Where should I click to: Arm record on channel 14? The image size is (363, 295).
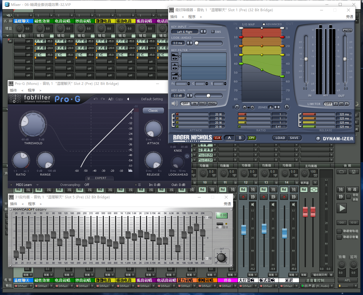click(284, 197)
